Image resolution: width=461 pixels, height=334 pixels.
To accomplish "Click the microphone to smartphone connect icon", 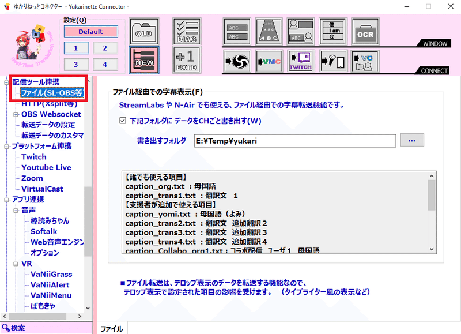I will click(x=333, y=61).
